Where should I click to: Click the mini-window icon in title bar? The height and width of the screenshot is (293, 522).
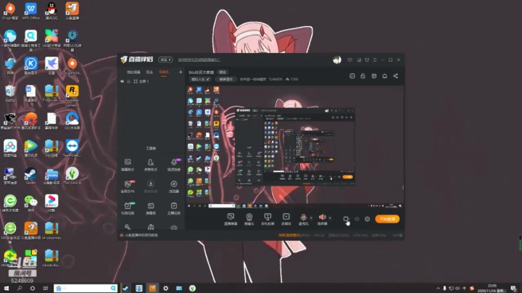pos(359,60)
